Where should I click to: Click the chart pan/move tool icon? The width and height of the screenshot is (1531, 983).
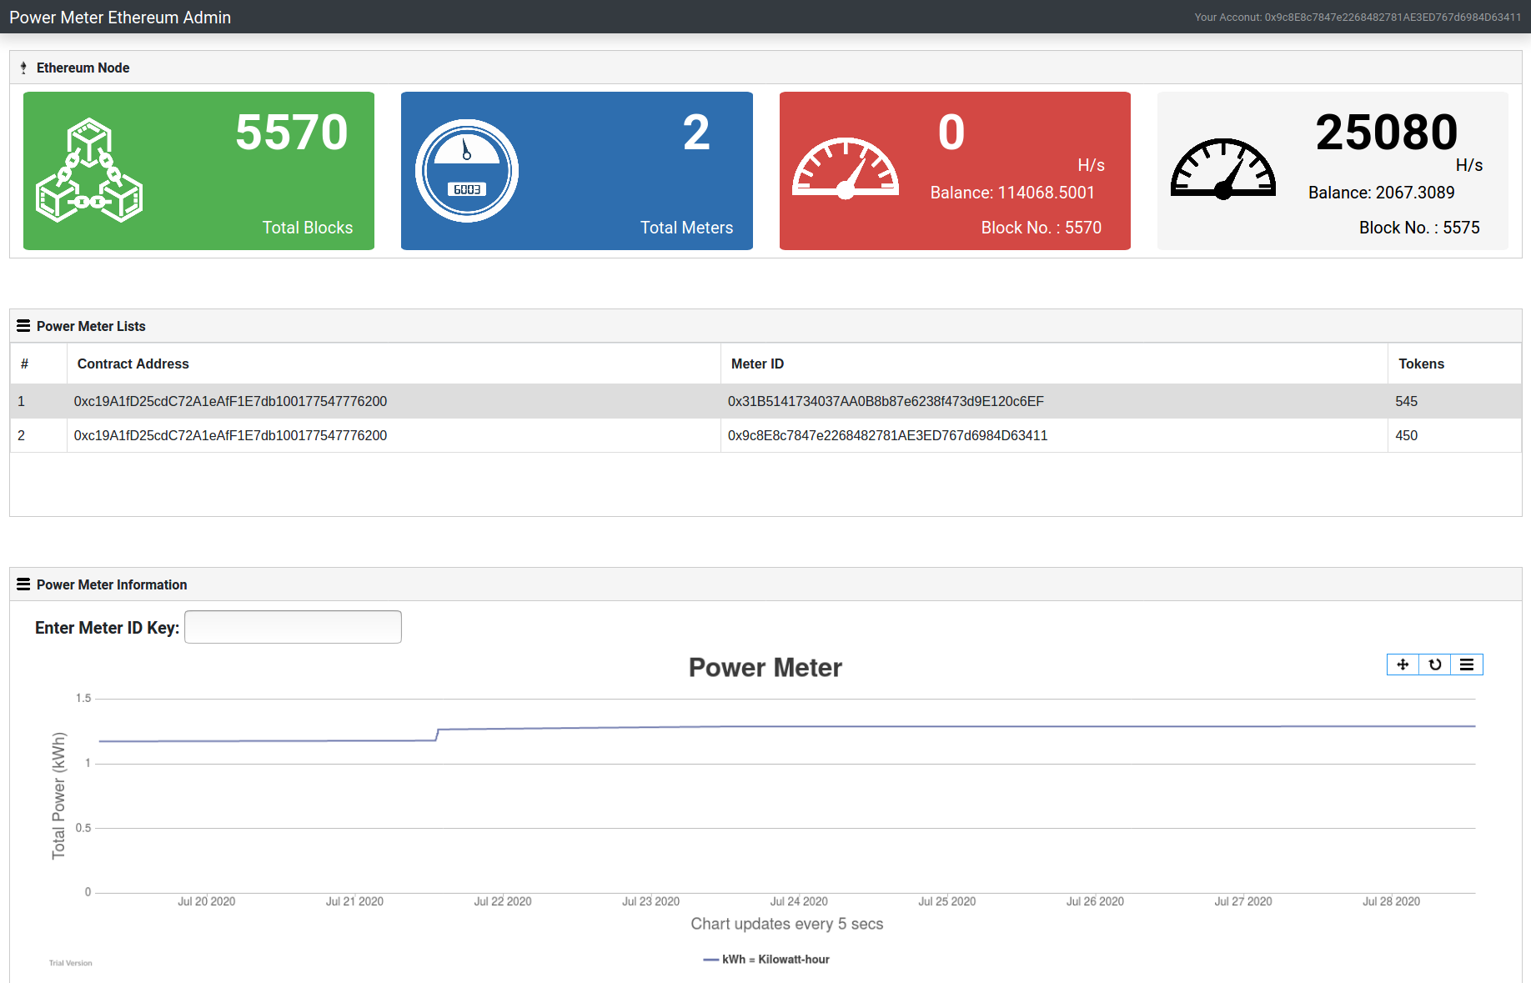(x=1403, y=665)
